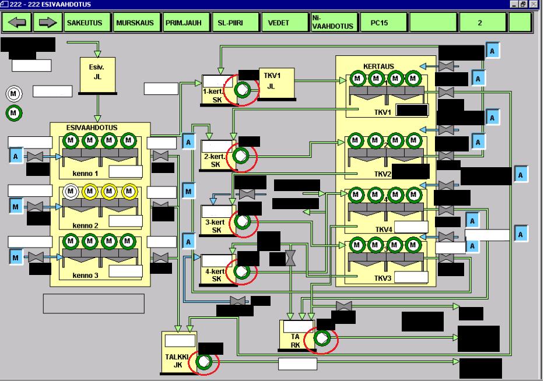Restore the 222 ESIVAAHDOTUS window
The width and height of the screenshot is (544, 381).
coord(523,4)
